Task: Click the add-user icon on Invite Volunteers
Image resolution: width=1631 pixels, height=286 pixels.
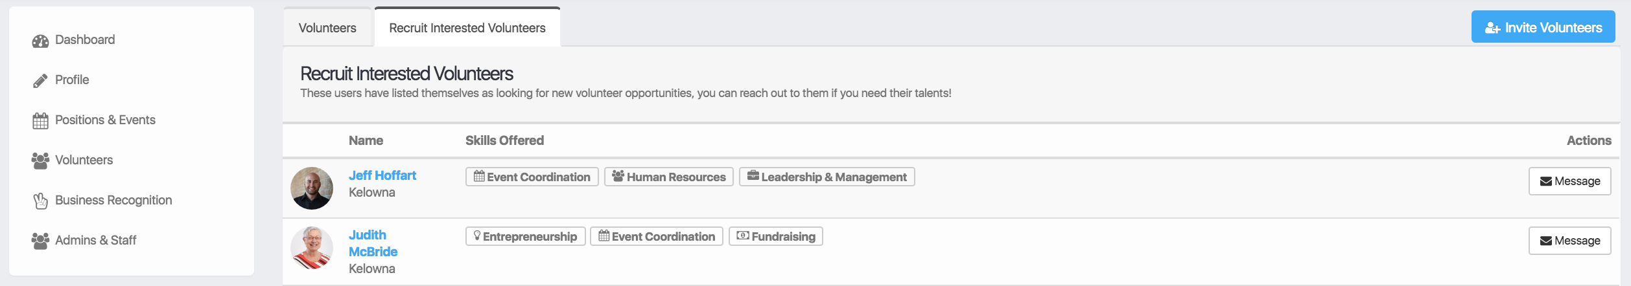Action: [x=1492, y=28]
